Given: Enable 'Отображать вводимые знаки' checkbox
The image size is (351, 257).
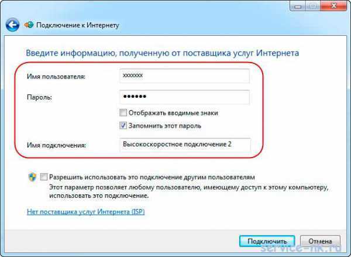Looking at the screenshot, I should 123,113.
